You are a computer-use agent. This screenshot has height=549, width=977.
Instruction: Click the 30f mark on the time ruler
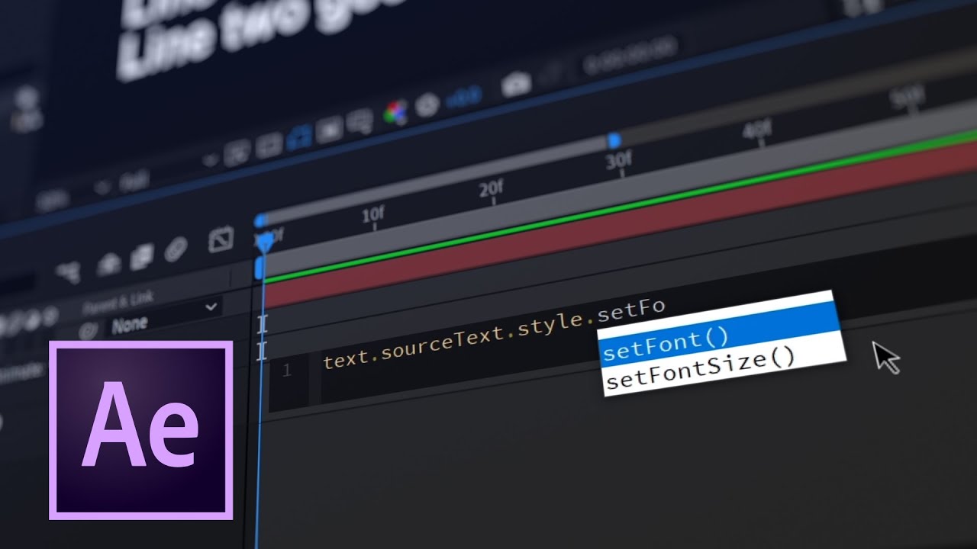pos(619,160)
